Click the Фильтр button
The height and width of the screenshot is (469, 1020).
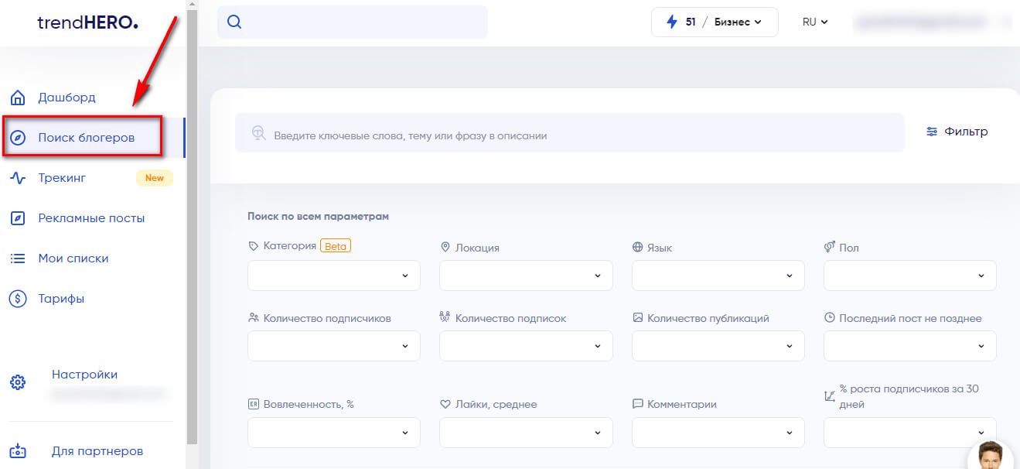point(957,132)
